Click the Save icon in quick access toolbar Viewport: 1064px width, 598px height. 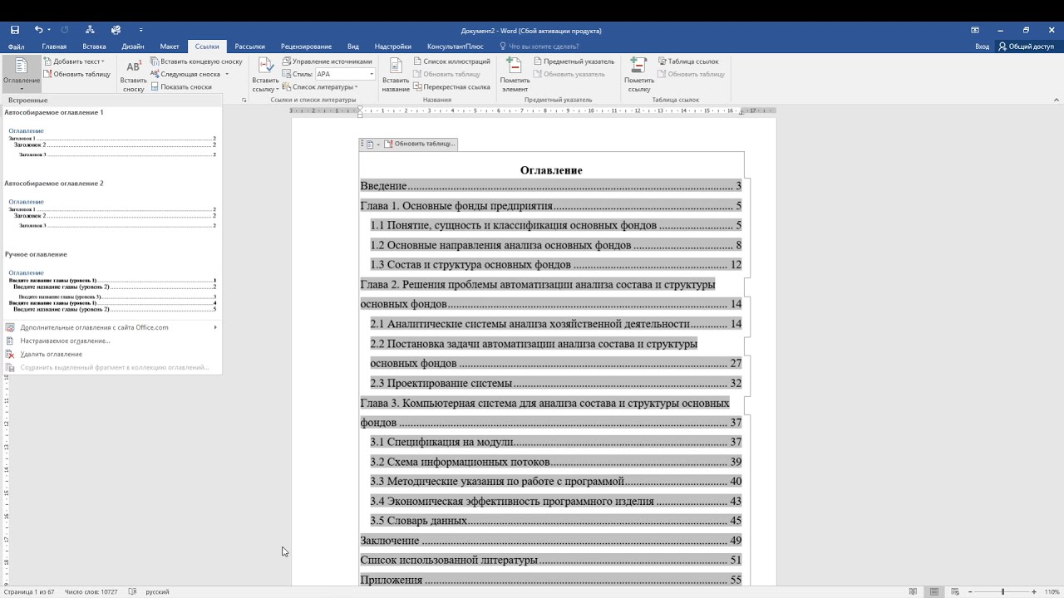[x=15, y=30]
